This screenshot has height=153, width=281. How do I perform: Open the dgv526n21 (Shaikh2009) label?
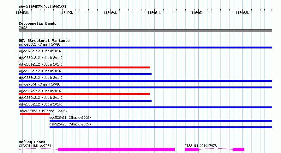click(70, 118)
